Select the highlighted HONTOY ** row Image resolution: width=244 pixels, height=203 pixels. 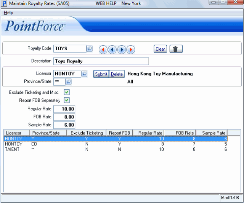tap(116, 139)
